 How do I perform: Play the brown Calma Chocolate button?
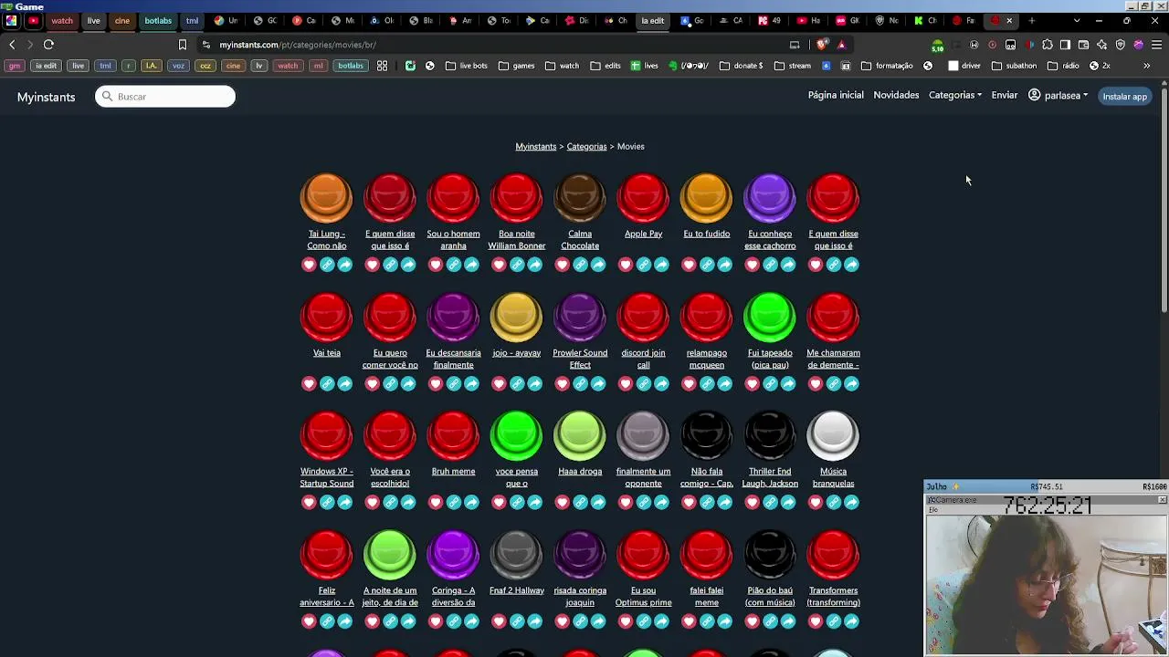580,197
